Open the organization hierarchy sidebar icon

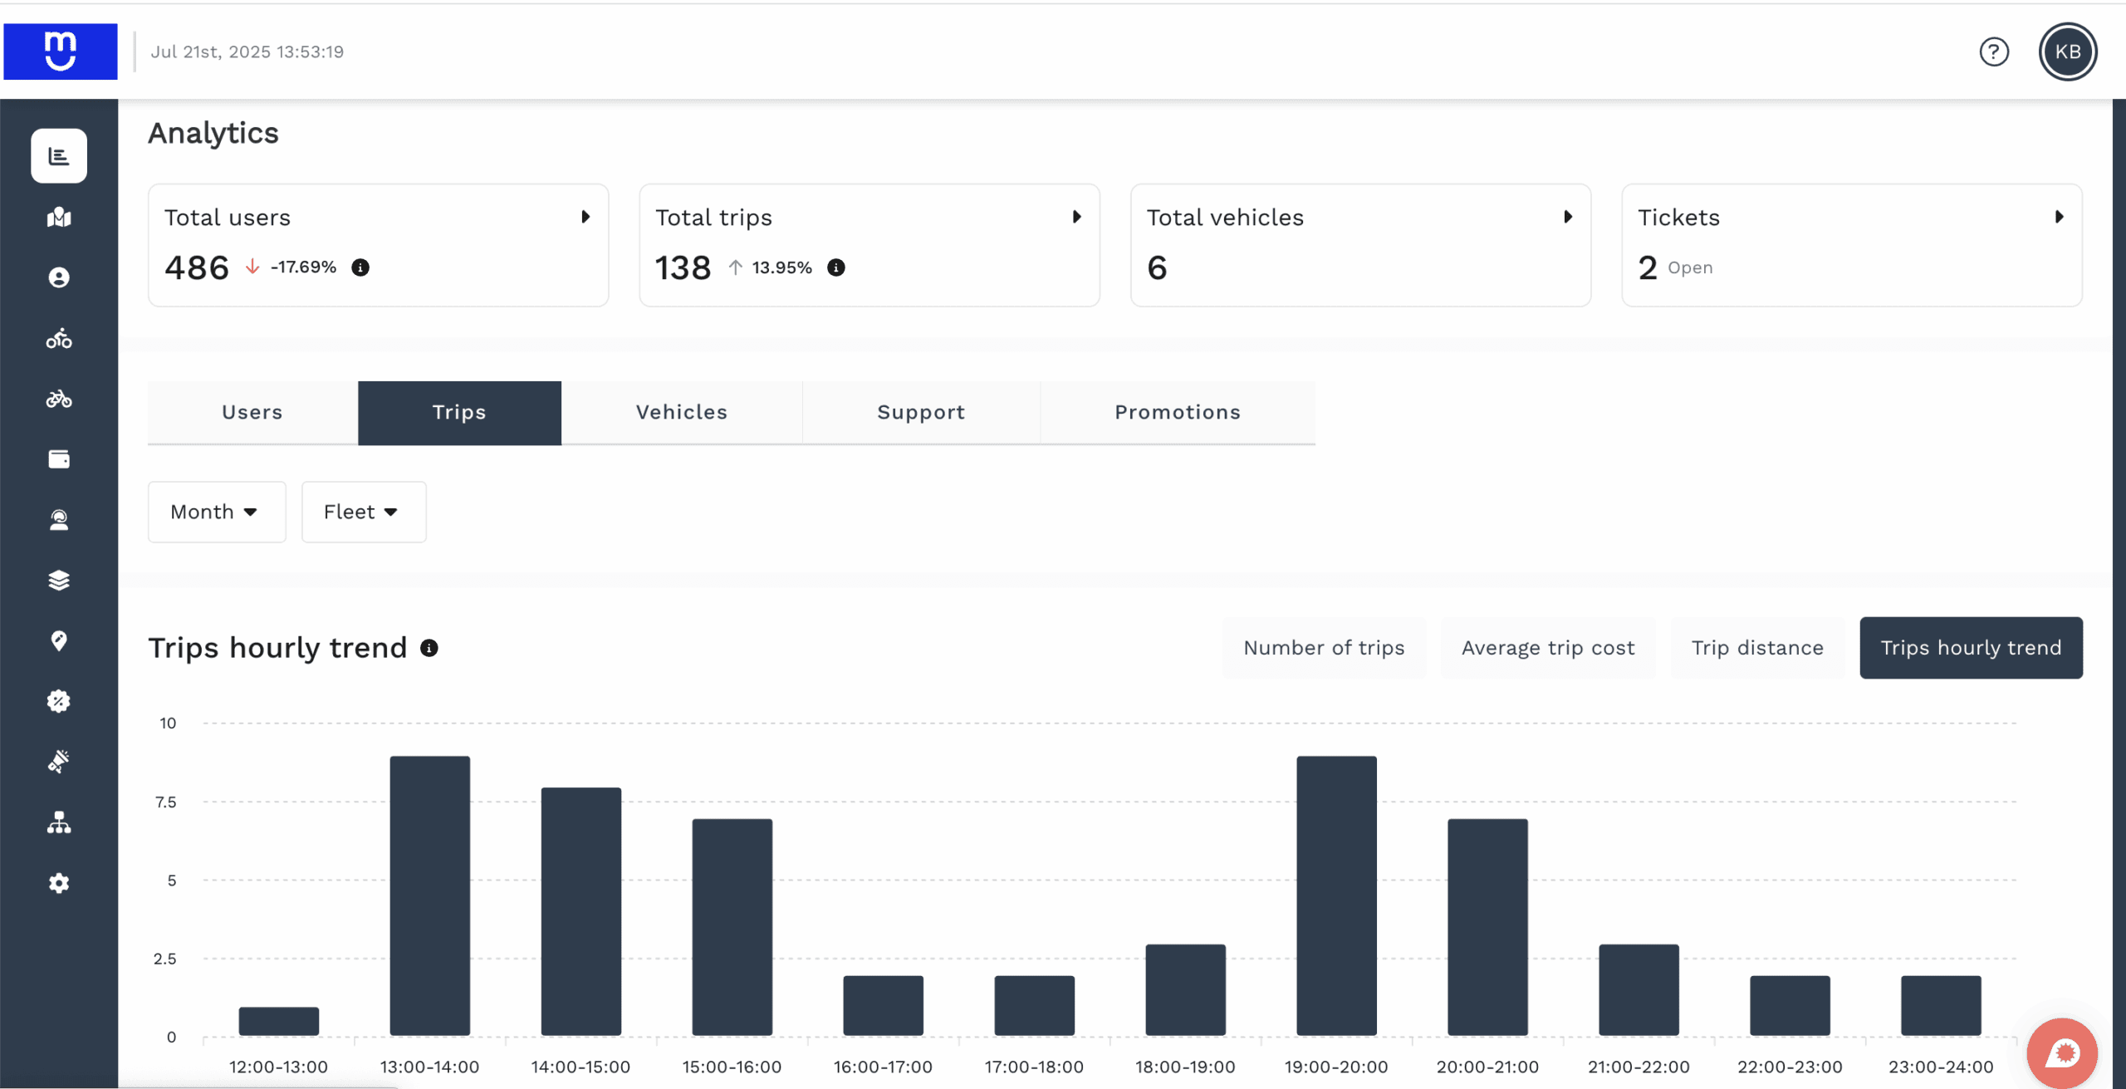[x=59, y=822]
